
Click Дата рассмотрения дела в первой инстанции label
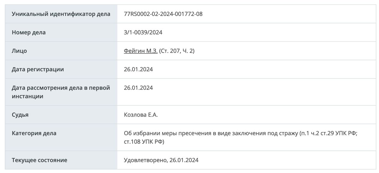pos(61,92)
